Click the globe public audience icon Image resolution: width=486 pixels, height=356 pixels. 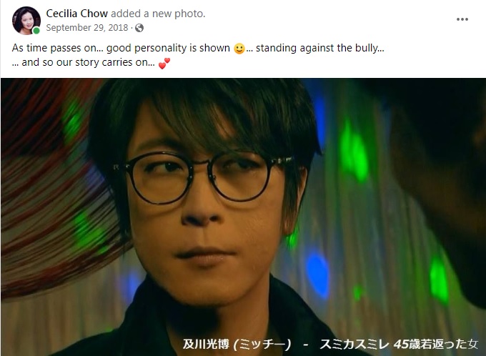tap(139, 28)
